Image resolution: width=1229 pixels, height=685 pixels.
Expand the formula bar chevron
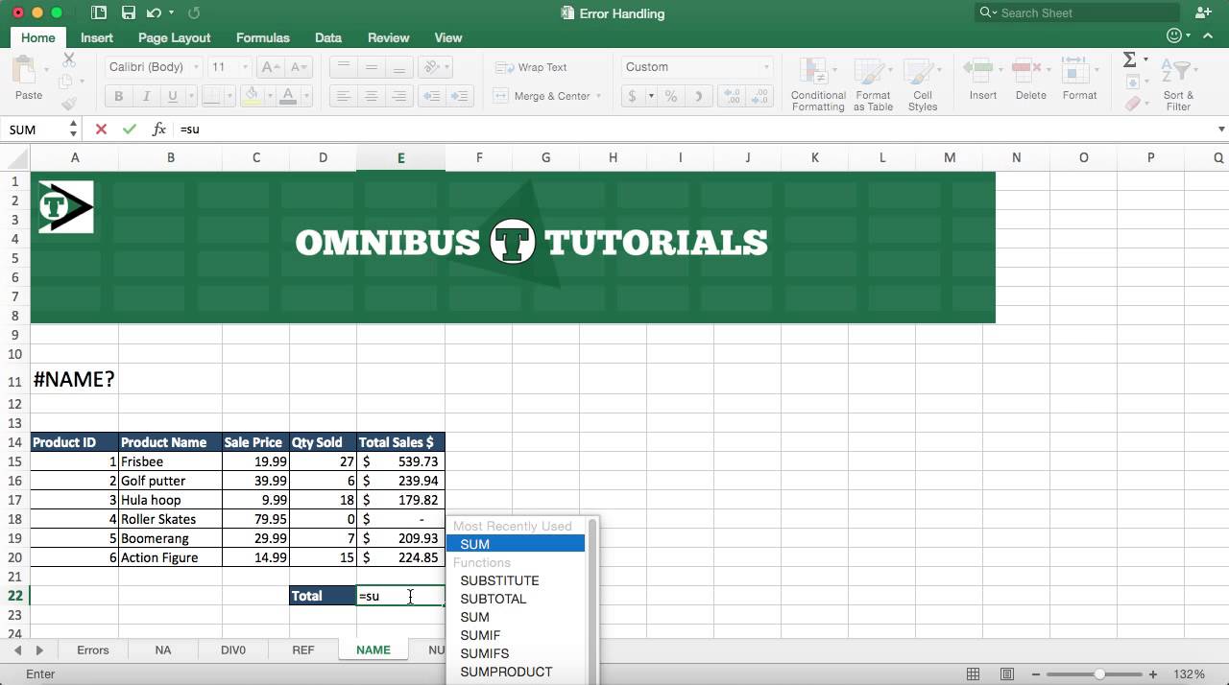pyautogui.click(x=1221, y=129)
